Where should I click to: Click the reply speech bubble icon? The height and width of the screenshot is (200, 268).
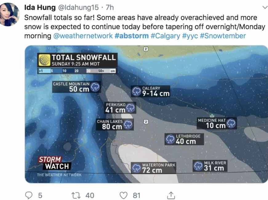tap(29, 195)
